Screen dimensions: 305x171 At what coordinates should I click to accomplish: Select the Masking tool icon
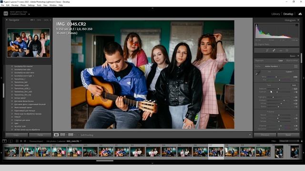point(287,50)
